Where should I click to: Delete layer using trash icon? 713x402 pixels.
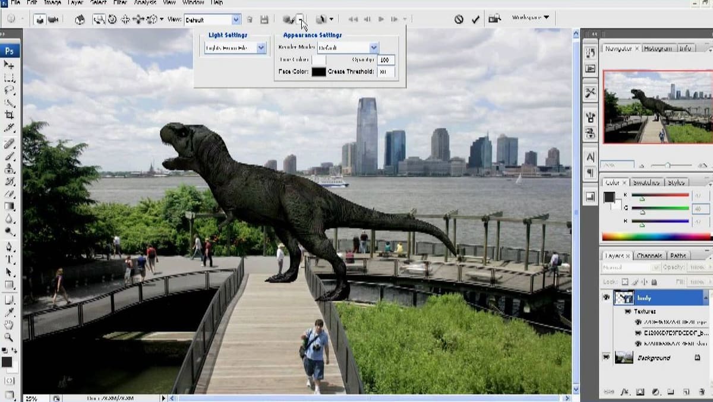(701, 392)
